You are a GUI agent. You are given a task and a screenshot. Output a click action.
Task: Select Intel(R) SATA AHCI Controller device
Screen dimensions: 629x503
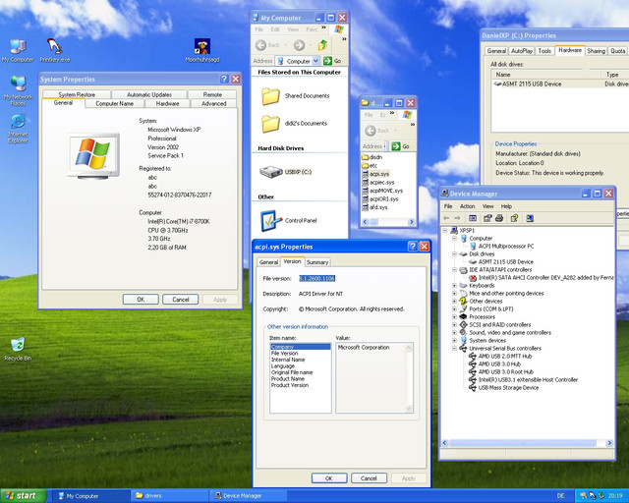pyautogui.click(x=542, y=278)
